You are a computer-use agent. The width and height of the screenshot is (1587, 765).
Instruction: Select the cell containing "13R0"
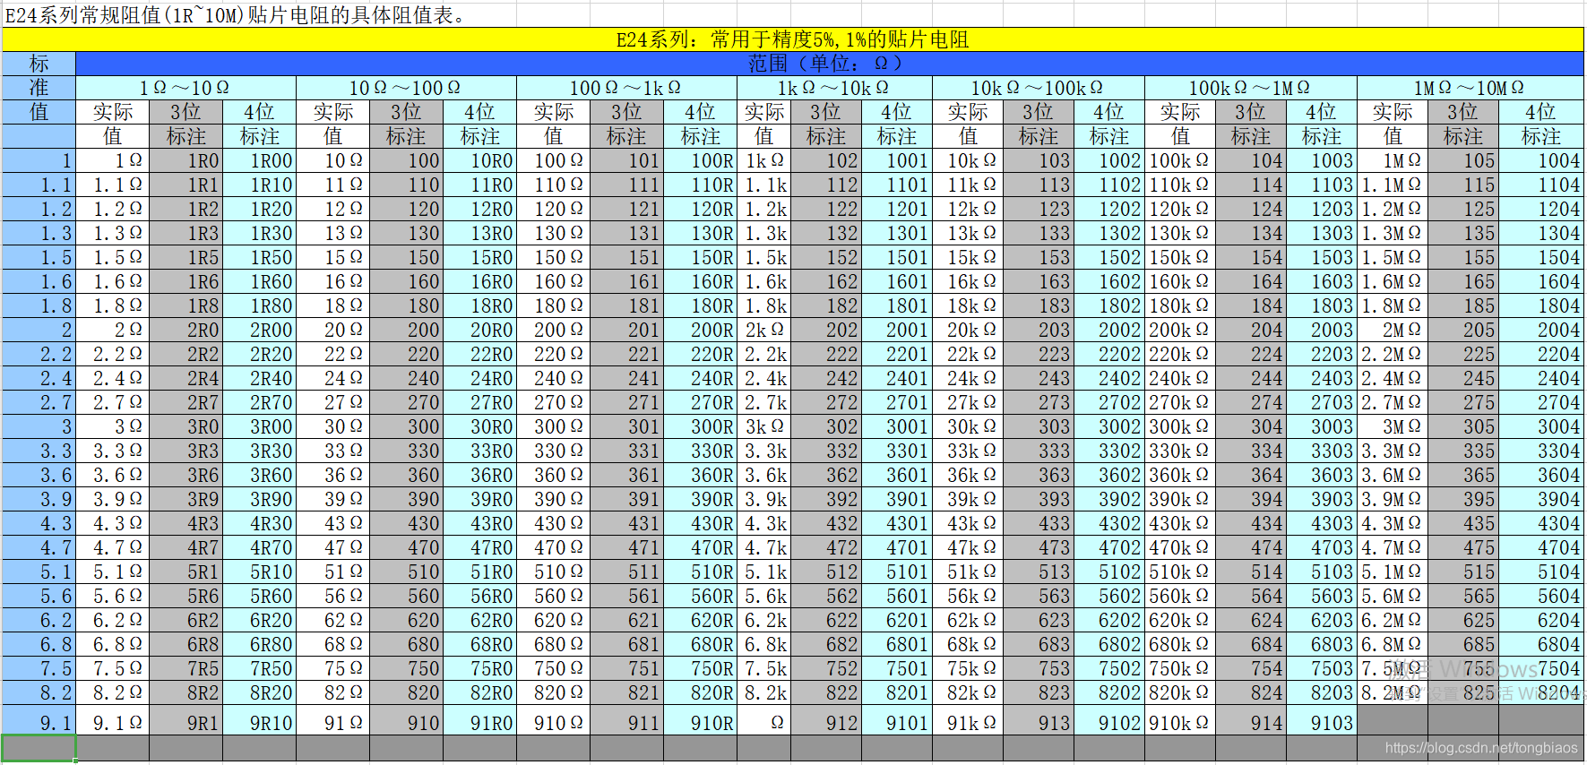point(479,233)
